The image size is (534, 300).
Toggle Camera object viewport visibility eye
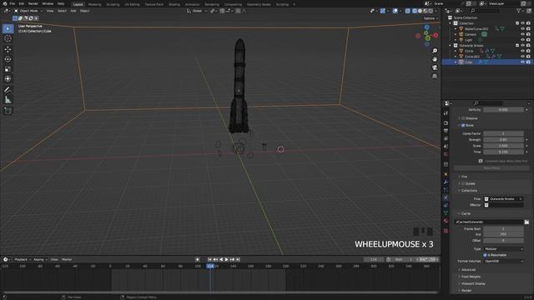click(522, 34)
